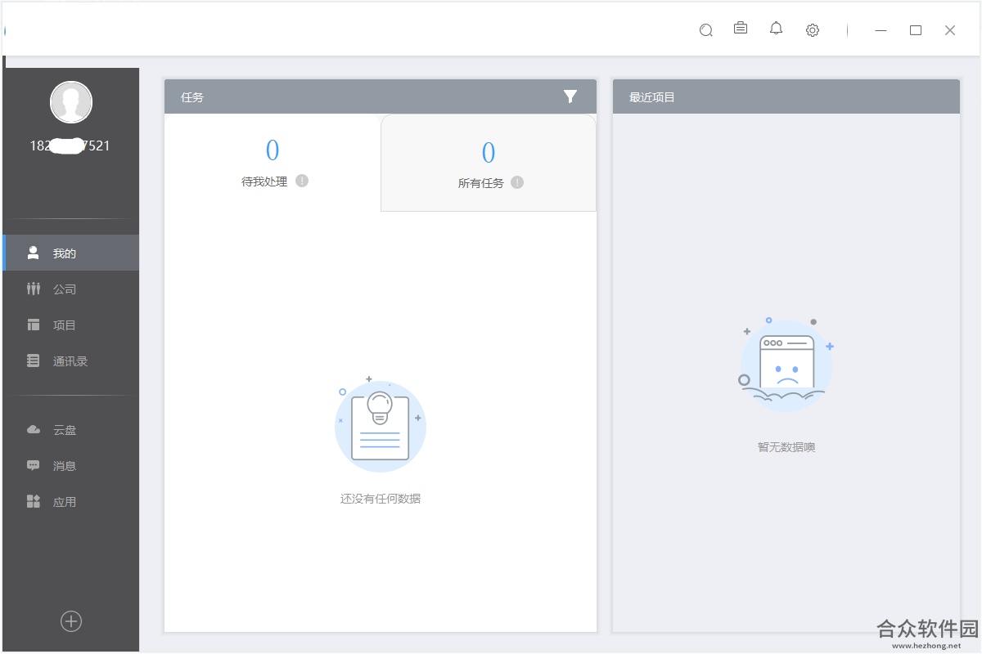Viewport: 982px width, 654px height.
Task: Open the task filter funnel icon
Action: click(x=570, y=96)
